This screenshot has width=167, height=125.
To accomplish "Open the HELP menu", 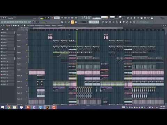I will pos(29,22).
